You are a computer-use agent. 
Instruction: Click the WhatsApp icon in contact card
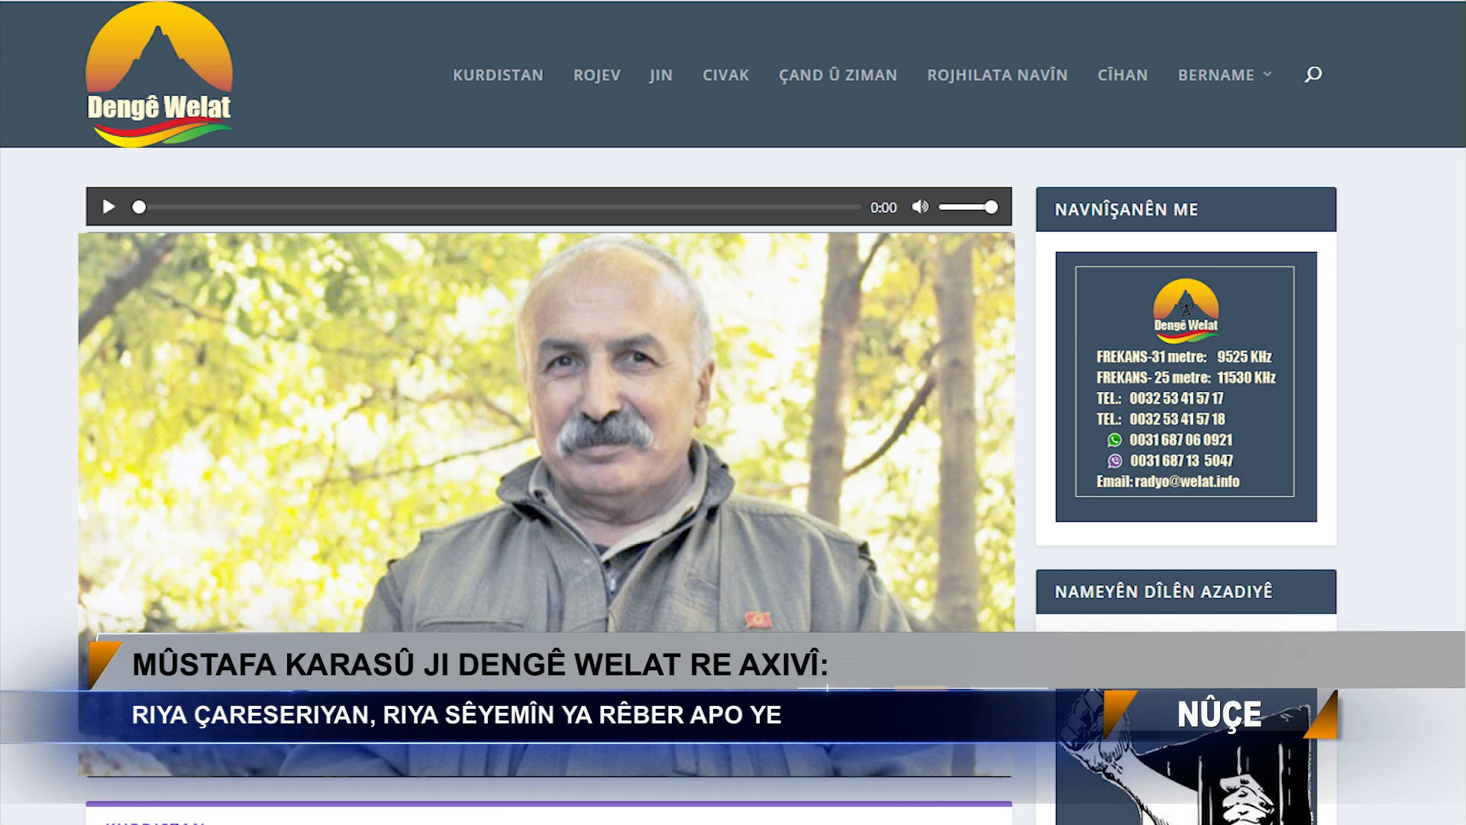click(x=1115, y=440)
